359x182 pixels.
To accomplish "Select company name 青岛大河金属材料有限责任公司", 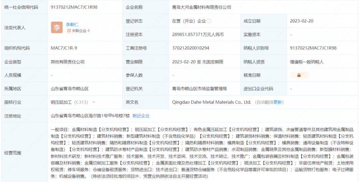I will pyautogui.click(x=201, y=7).
